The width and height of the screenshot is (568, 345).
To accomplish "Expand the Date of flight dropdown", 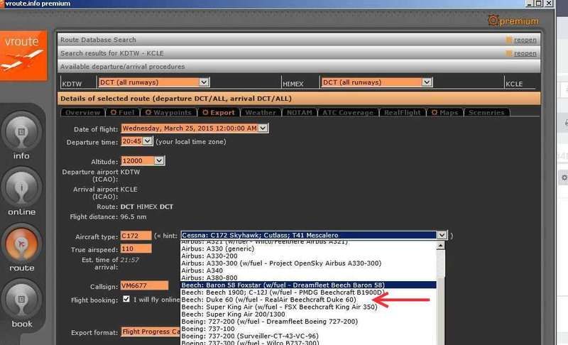I will tap(263, 128).
